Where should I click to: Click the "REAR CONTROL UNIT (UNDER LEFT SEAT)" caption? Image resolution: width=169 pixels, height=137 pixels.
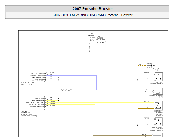pos(27,84)
